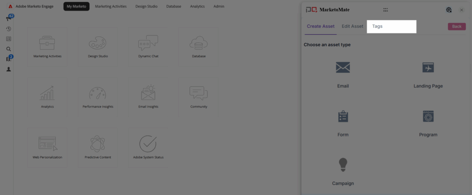
Task: Close the MarketoMate panel
Action: (x=461, y=10)
